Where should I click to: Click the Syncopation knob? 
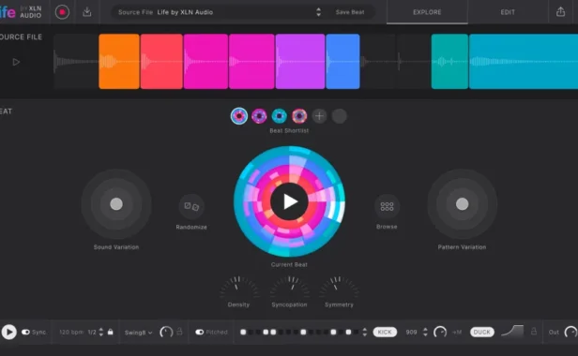coord(289,289)
